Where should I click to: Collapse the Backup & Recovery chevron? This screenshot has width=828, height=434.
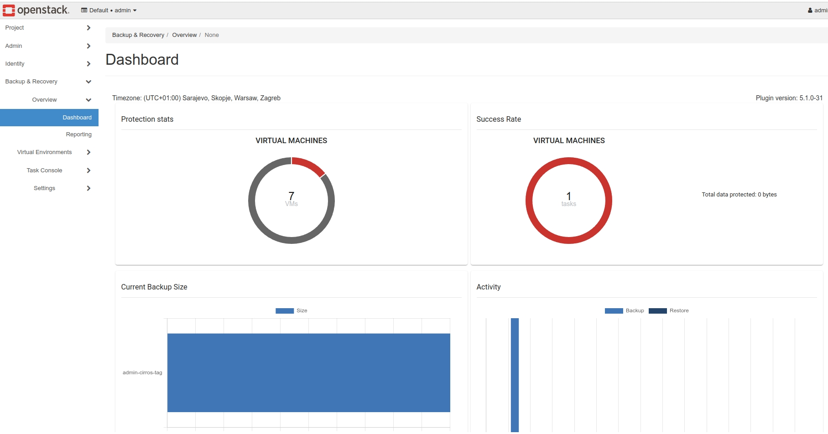pyautogui.click(x=89, y=82)
